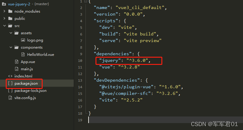Click the open src folder icon
Image resolution: width=243 pixels, height=130 pixels.
tap(10, 26)
